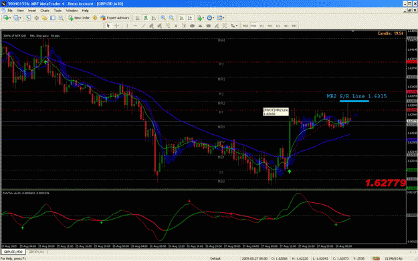The image size is (418, 261).
Task: Switch to candlestick chart type icon
Action: (146, 18)
